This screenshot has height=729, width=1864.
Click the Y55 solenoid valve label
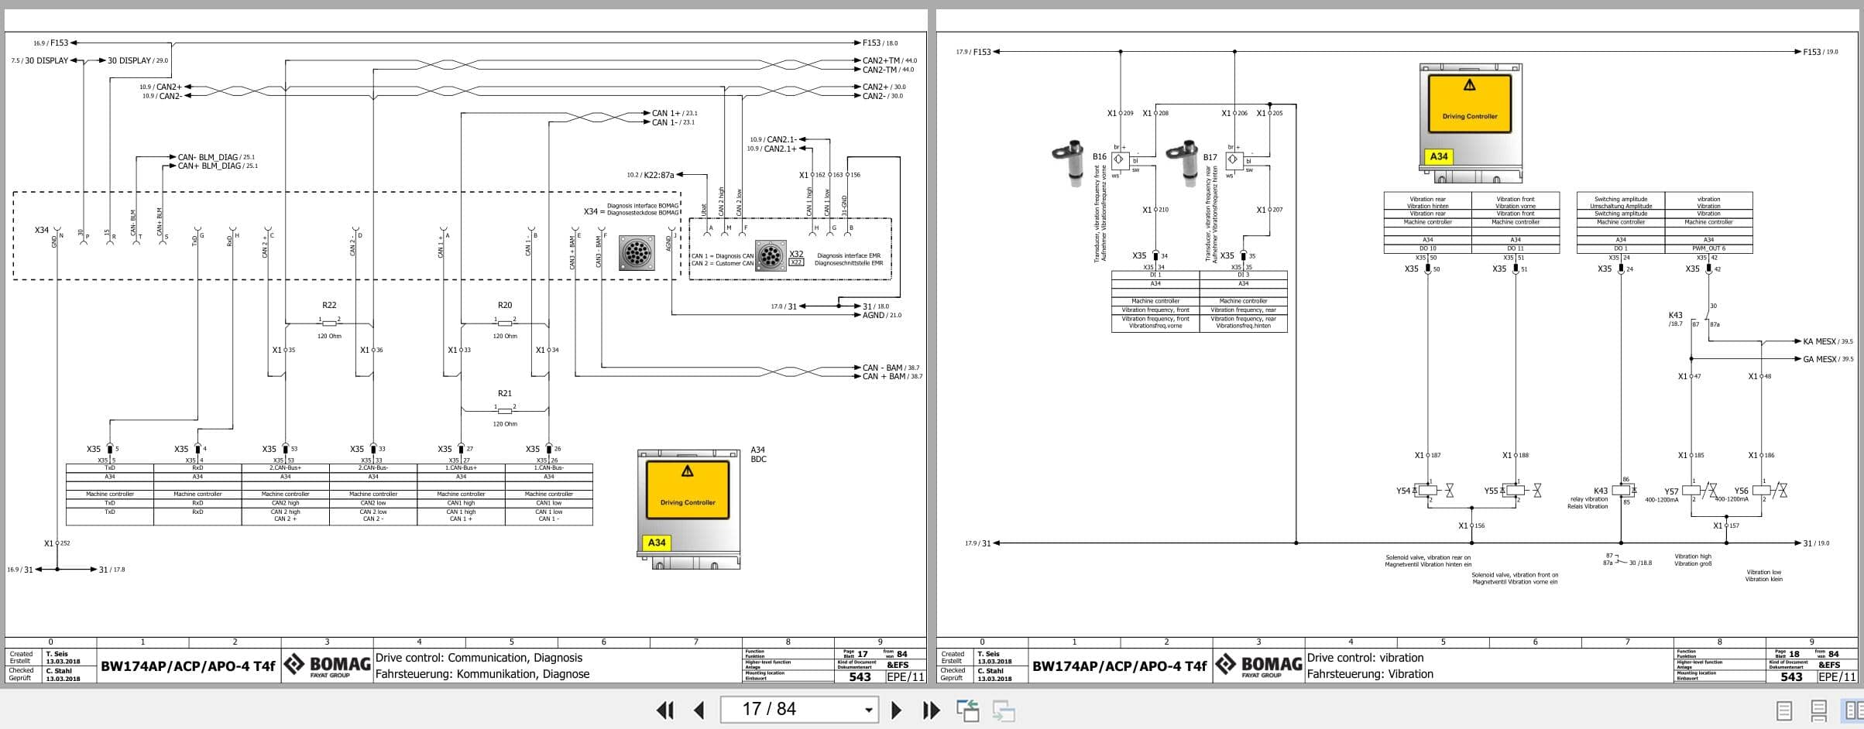[1492, 491]
